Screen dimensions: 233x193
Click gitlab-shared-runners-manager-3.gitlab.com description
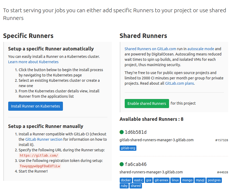[x=157, y=140]
